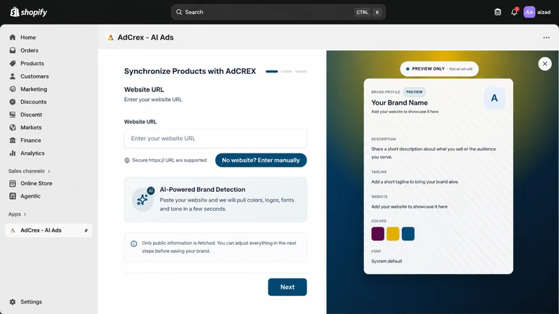
Task: Click the Products tag icon
Action: click(13, 63)
